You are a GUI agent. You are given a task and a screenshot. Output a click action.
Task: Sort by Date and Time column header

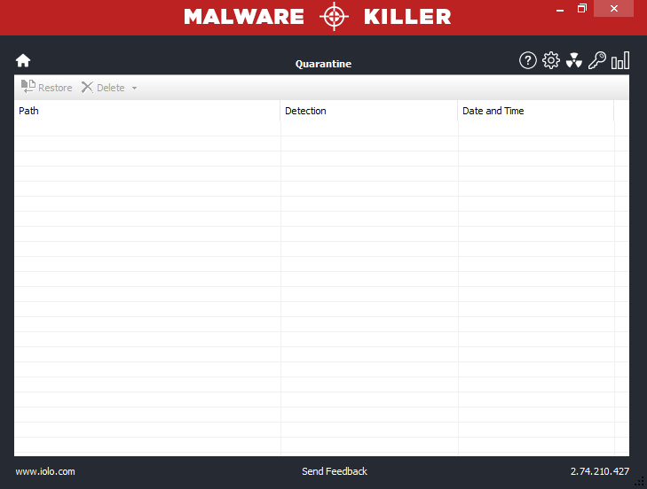coord(535,111)
